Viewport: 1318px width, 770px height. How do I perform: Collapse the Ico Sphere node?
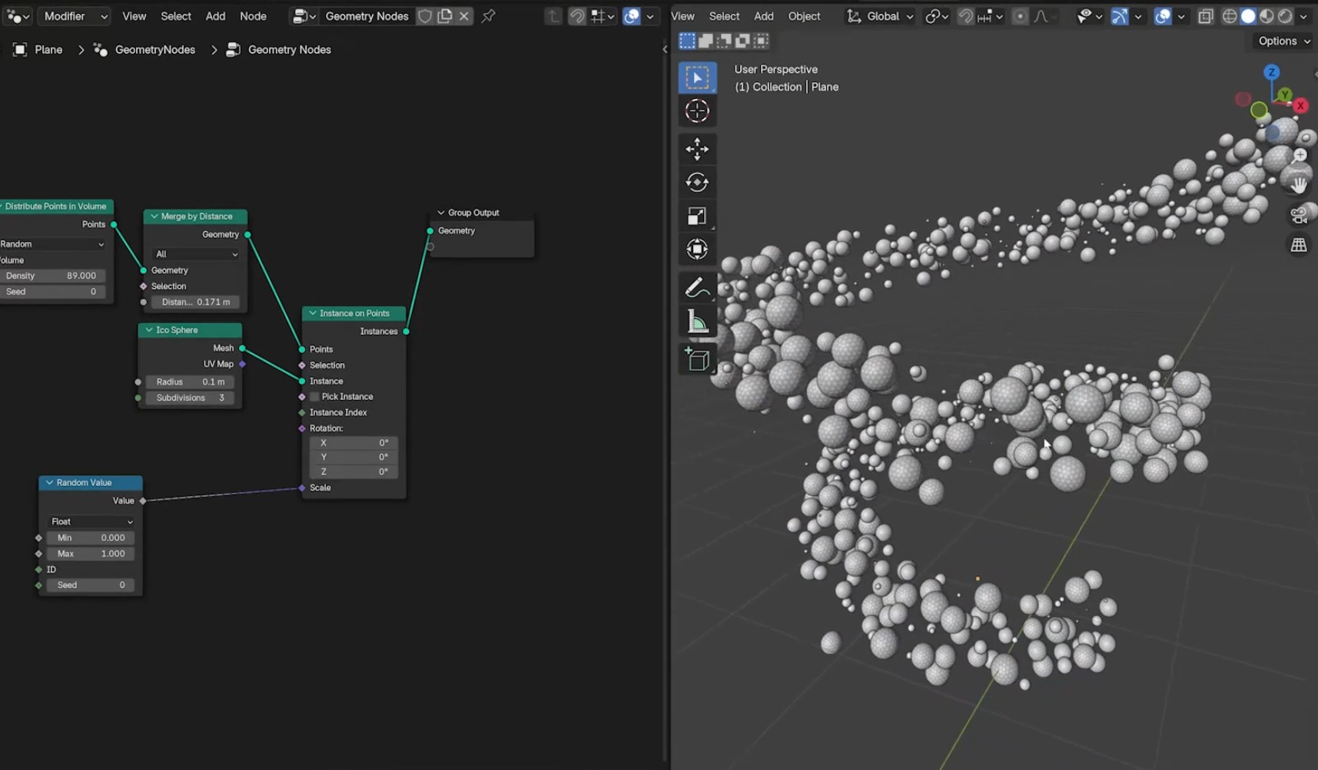coord(149,330)
